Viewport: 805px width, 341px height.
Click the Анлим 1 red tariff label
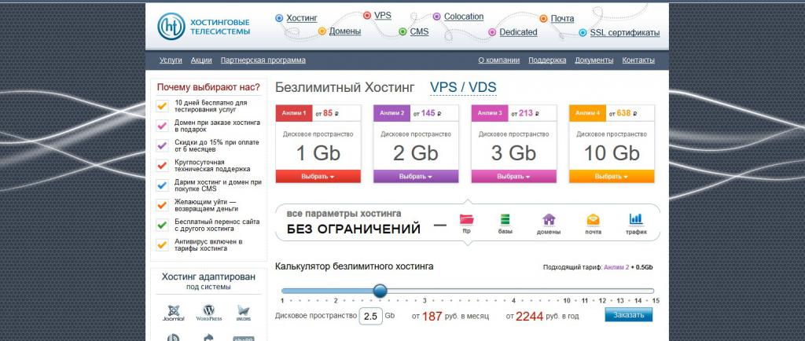(x=294, y=113)
